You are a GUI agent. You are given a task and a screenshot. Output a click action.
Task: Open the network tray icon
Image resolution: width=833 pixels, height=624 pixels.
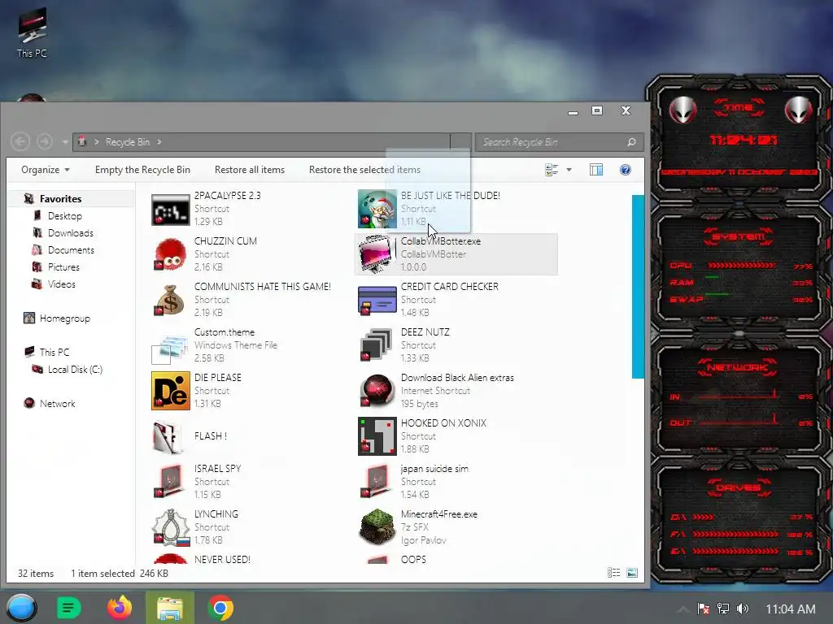tap(723, 609)
